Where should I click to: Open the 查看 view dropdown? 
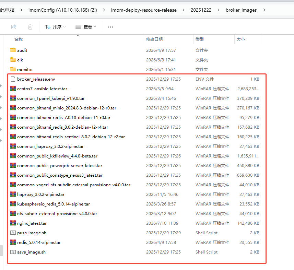click(86, 27)
